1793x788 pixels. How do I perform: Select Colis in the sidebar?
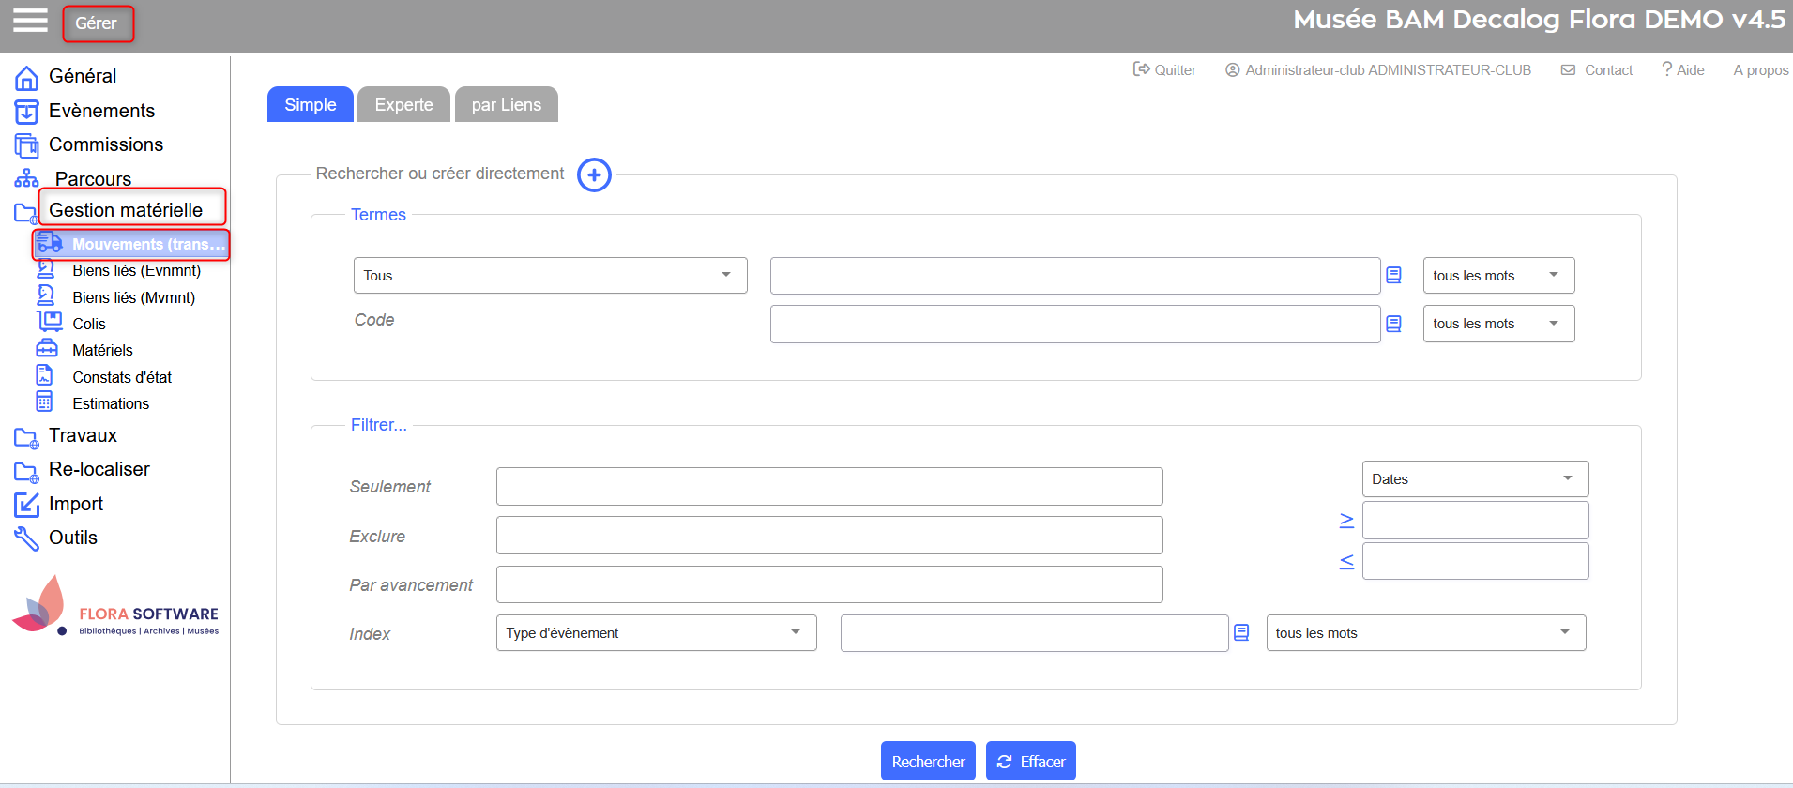pyautogui.click(x=89, y=324)
